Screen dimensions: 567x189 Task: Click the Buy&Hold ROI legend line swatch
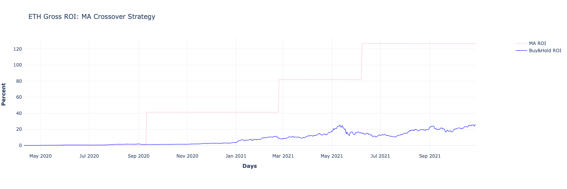coord(521,51)
